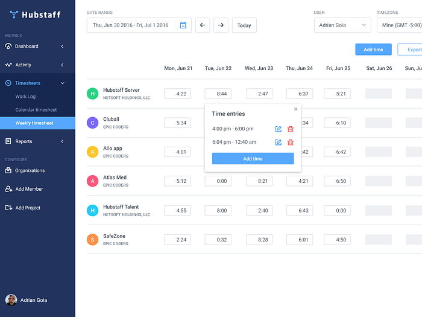Click the SafeZone project name
This screenshot has width=422, height=317.
tap(114, 236)
